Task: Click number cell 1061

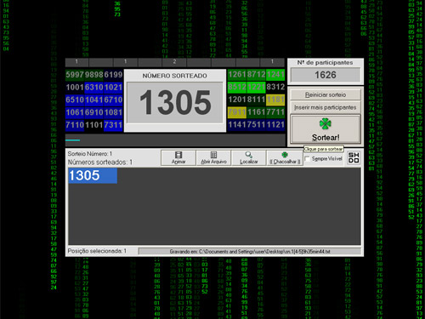Action: pyautogui.click(x=75, y=112)
